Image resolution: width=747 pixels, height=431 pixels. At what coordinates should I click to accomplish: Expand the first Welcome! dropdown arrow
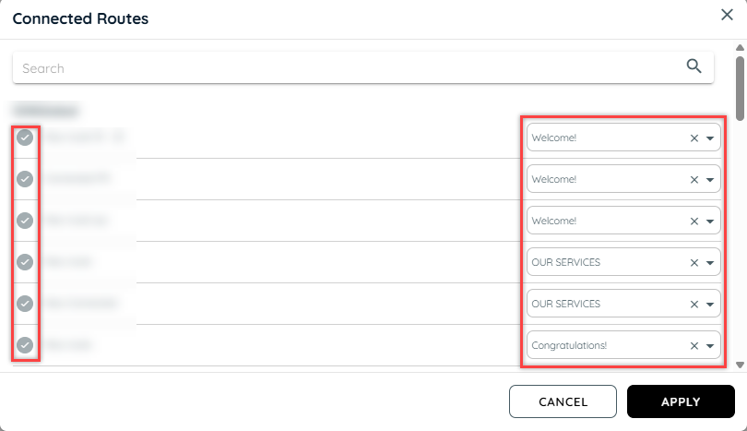(710, 138)
